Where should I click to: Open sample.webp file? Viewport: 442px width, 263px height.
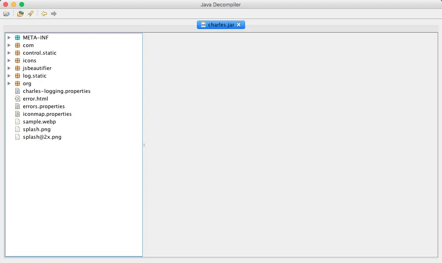pyautogui.click(x=39, y=121)
